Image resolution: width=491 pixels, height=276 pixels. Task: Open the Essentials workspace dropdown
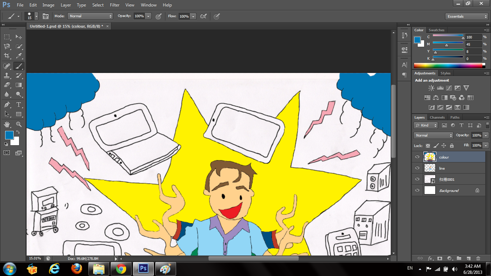coord(466,17)
